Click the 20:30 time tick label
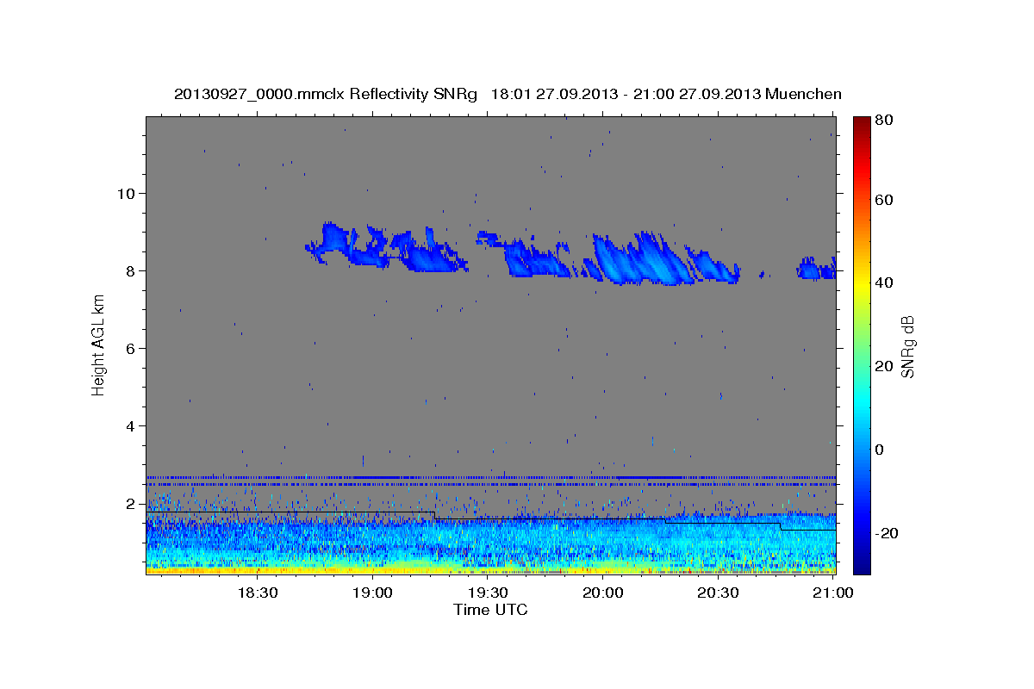 point(718,593)
